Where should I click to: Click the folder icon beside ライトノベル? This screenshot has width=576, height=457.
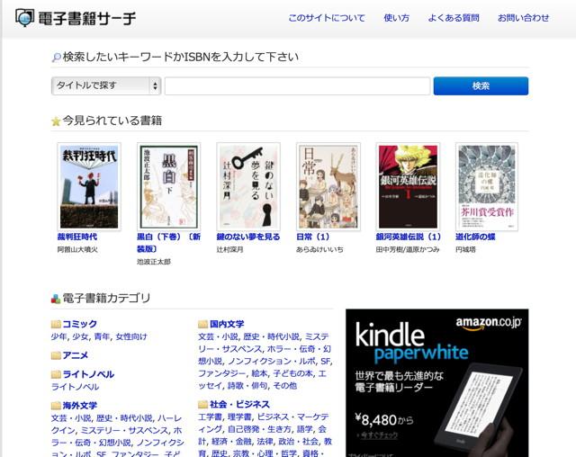point(56,374)
